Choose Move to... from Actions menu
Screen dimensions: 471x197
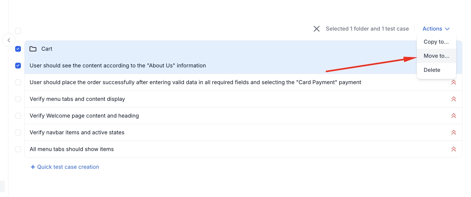[436, 56]
